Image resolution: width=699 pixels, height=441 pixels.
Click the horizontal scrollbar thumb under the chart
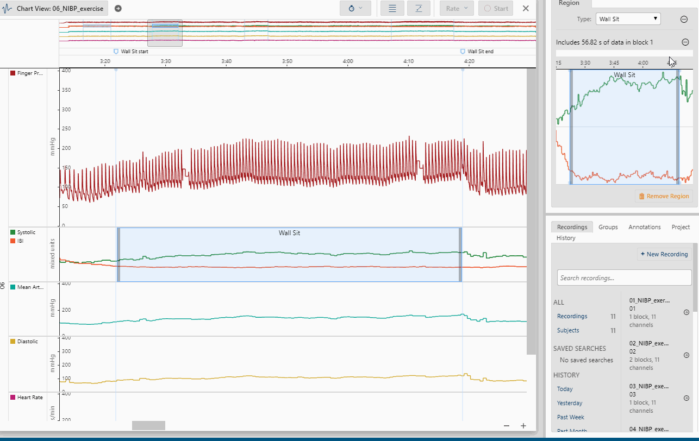coord(148,426)
